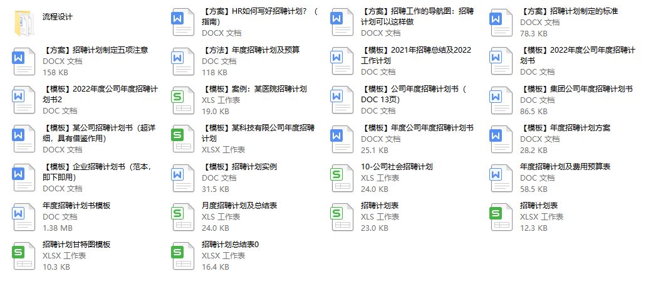
Task: Select the icon of 招聘计划制定的标准 file
Action: 501,23
